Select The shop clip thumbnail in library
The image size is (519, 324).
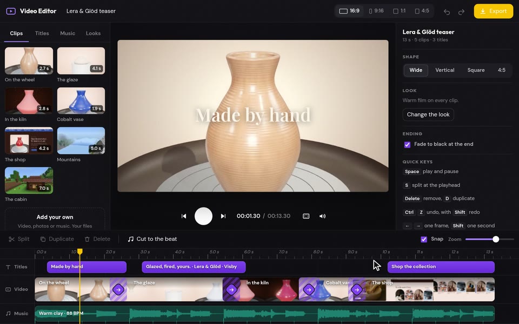29,140
